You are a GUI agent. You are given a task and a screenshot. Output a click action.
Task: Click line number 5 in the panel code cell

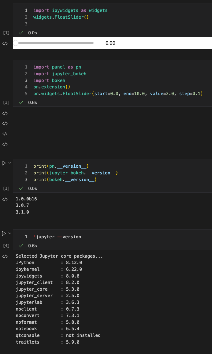[26, 94]
